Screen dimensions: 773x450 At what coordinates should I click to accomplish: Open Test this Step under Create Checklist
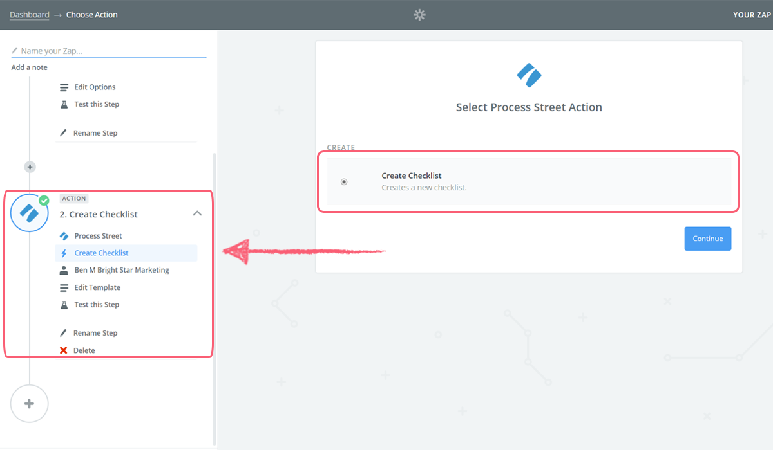(97, 305)
